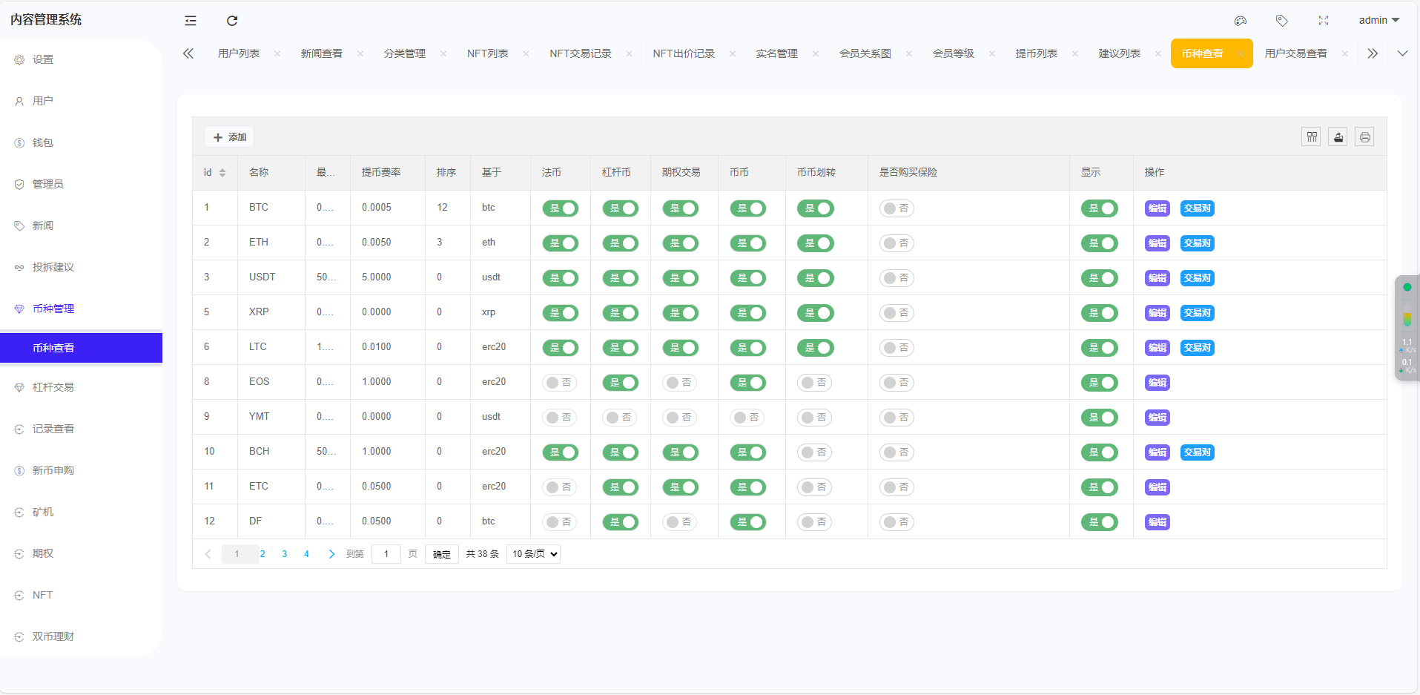Viewport: 1420px width, 695px height.
Task: Toggle 币币 switch for XRP row
Action: 748,313
